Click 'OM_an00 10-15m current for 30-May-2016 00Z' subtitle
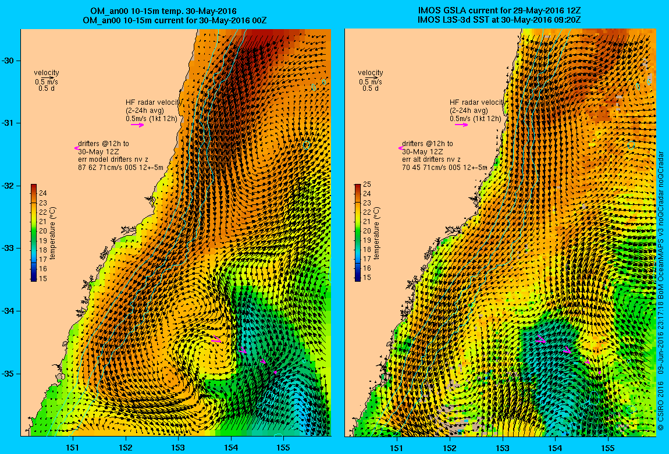The height and width of the screenshot is (454, 669). 175,20
